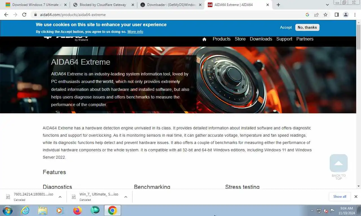
Task: Click the Diagnostics heading
Action: (x=57, y=187)
